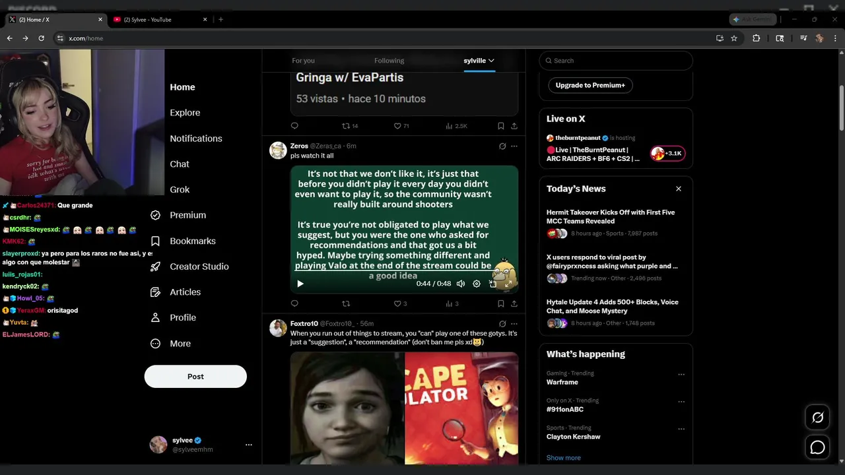
Task: Mute the video volume icon
Action: (x=461, y=284)
